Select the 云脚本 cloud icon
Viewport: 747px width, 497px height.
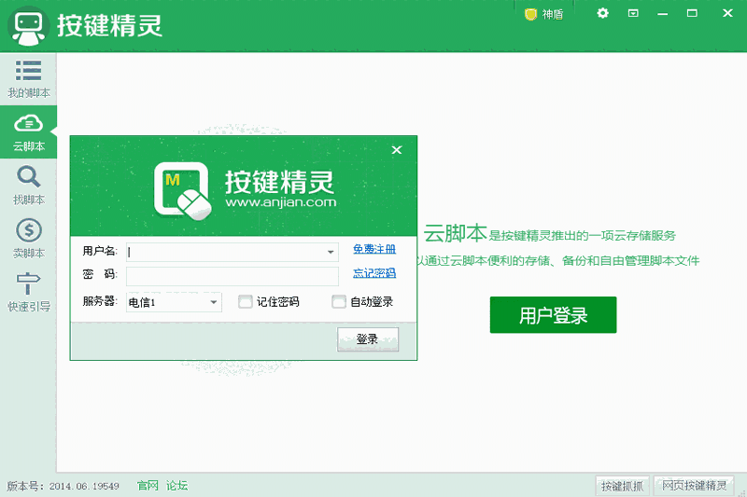click(29, 123)
